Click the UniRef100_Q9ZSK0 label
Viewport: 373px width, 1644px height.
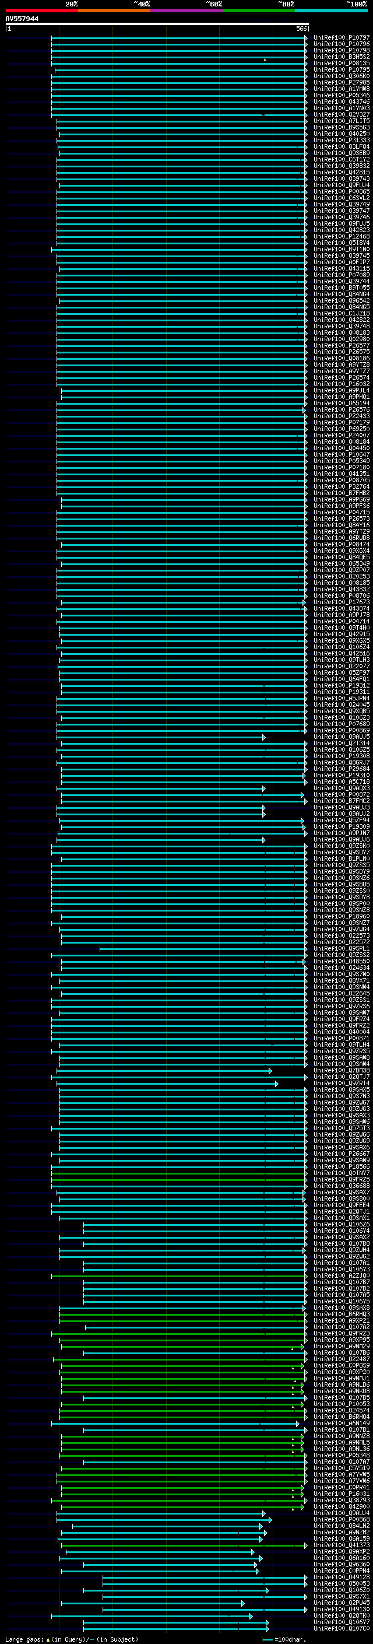pos(342,846)
